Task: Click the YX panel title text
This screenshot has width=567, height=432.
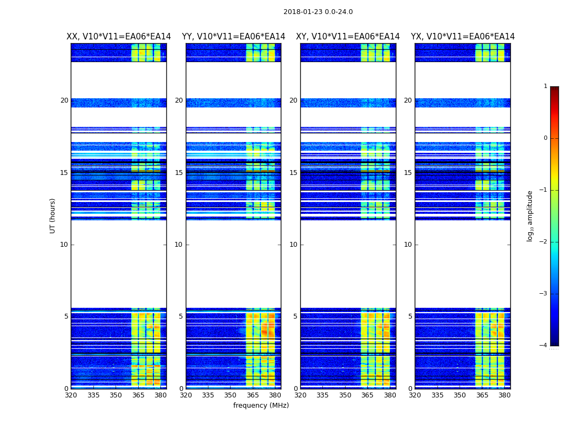Action: coord(463,37)
